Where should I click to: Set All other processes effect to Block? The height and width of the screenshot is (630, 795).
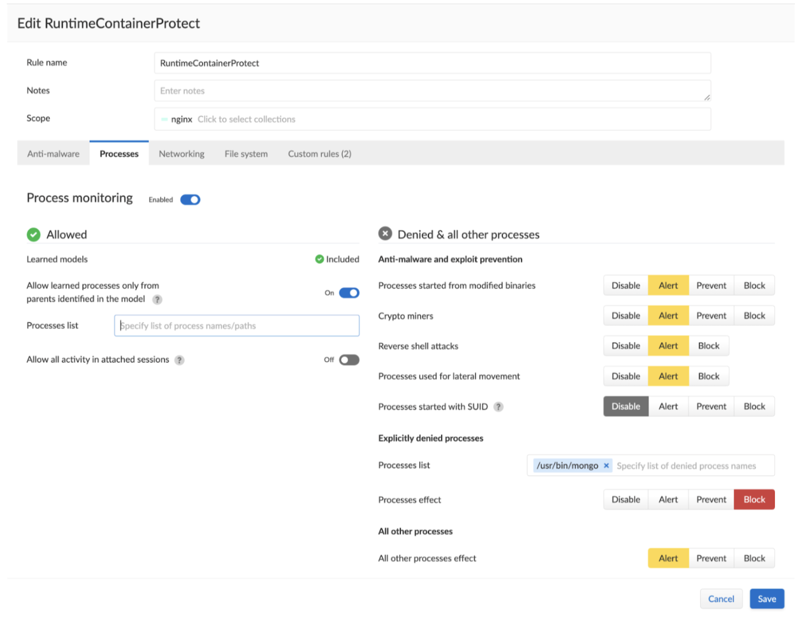coord(754,558)
